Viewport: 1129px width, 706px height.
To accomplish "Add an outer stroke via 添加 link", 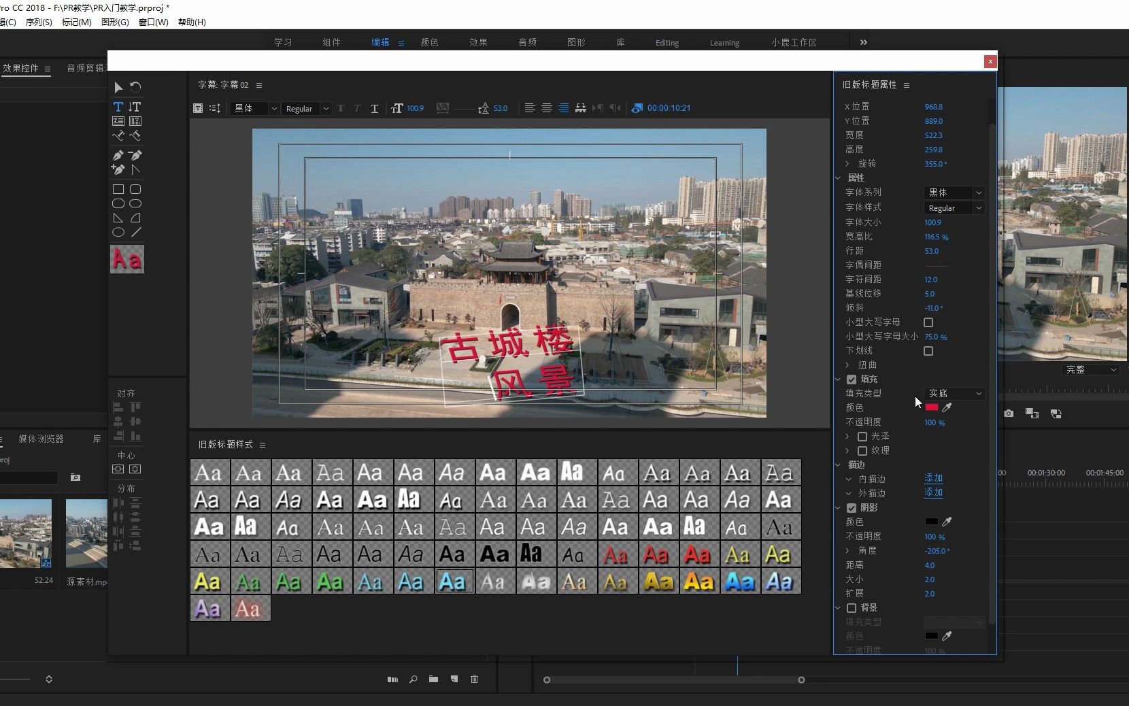I will 933,492.
